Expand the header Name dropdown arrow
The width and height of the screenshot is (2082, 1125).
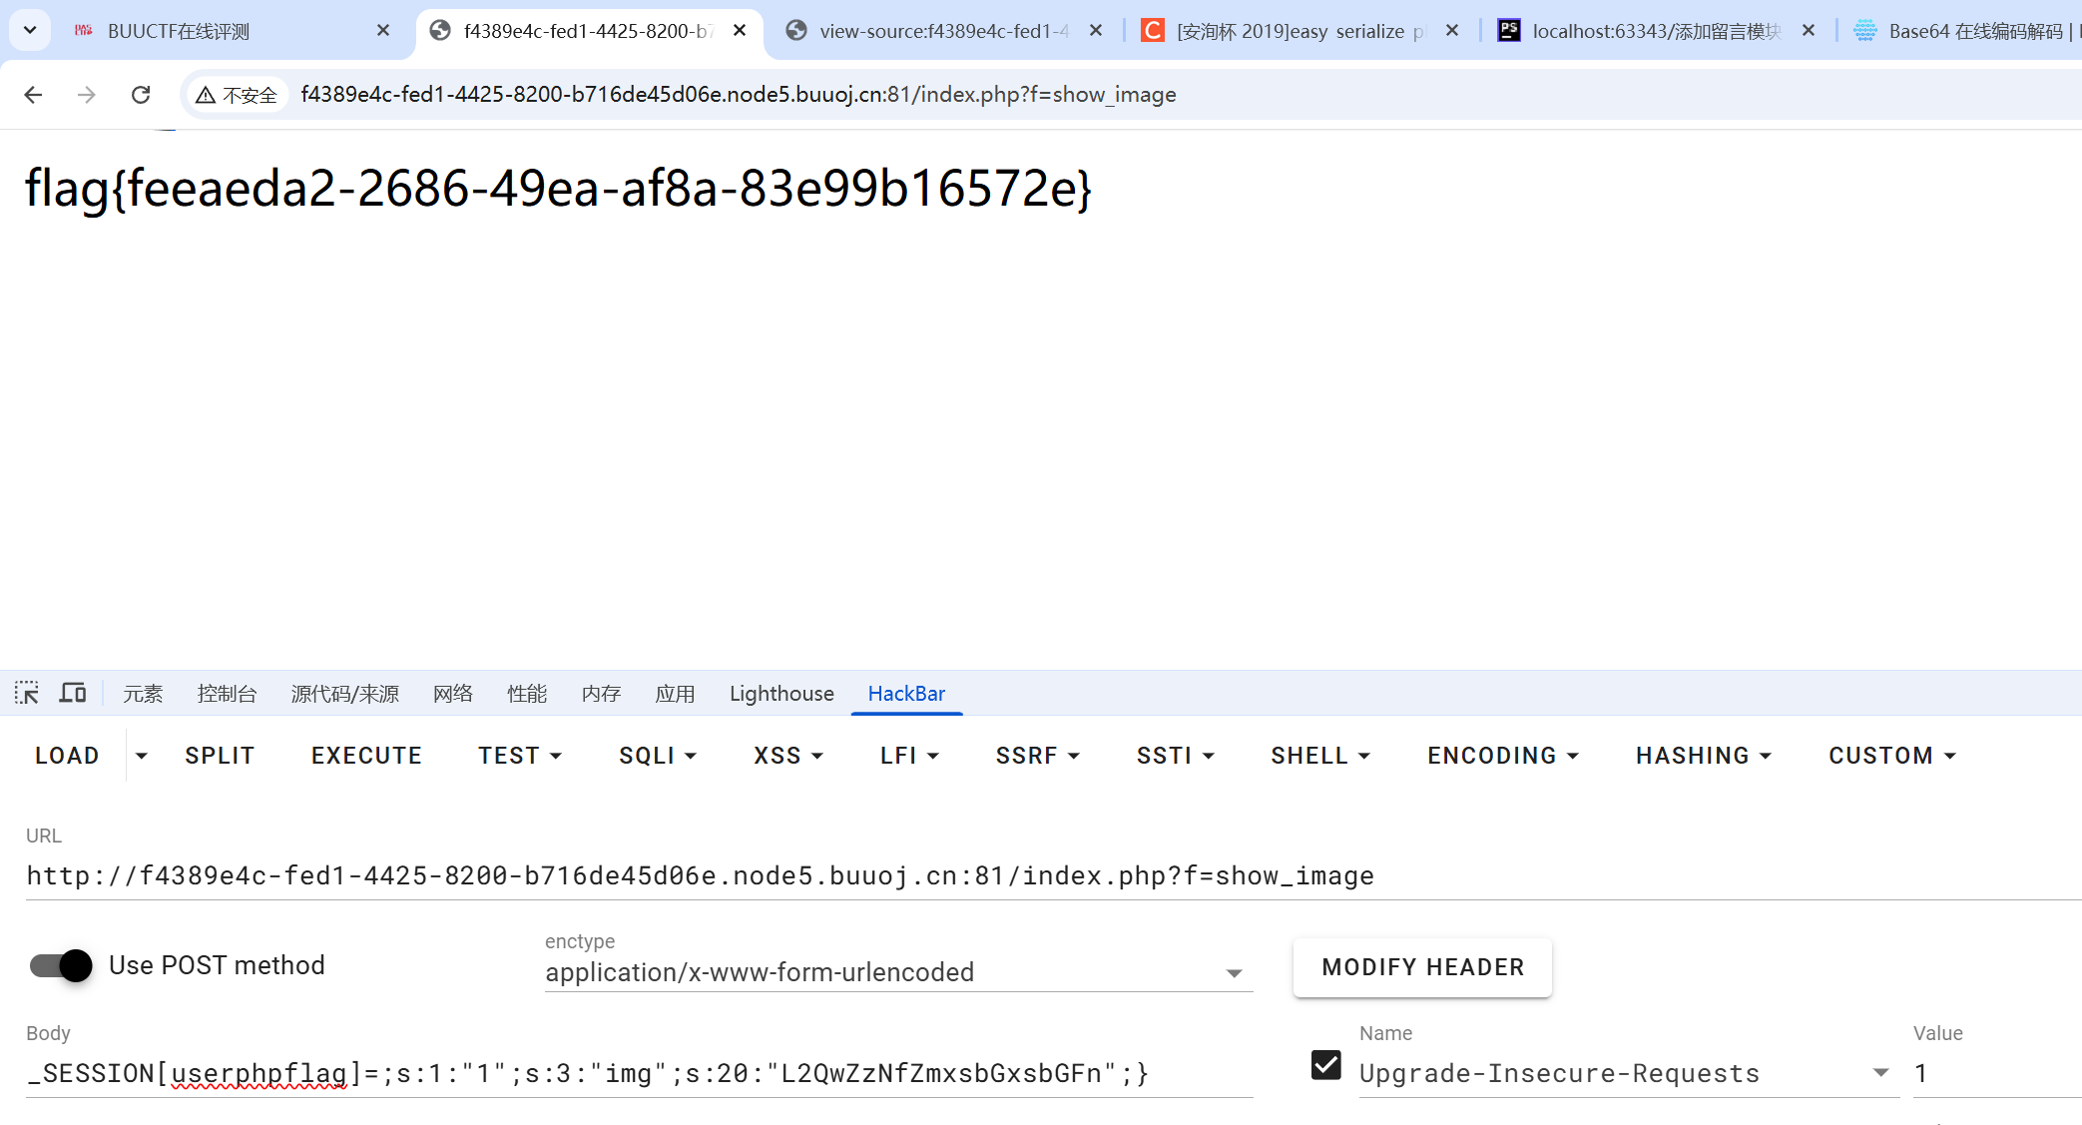1880,1073
